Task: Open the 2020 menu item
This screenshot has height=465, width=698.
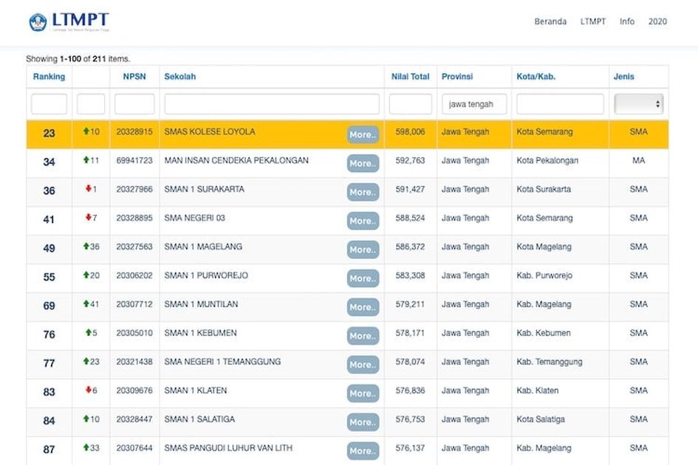Action: [x=657, y=21]
